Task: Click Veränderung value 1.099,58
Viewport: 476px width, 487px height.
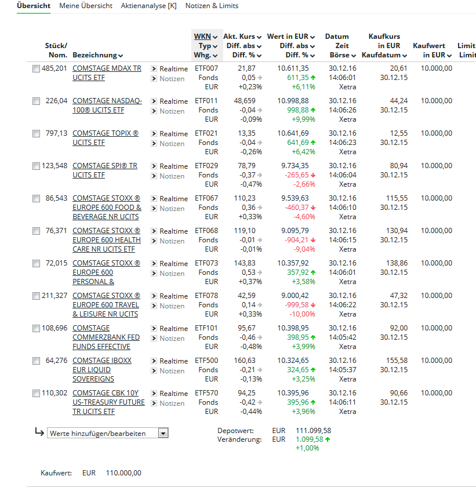Action: click(310, 439)
